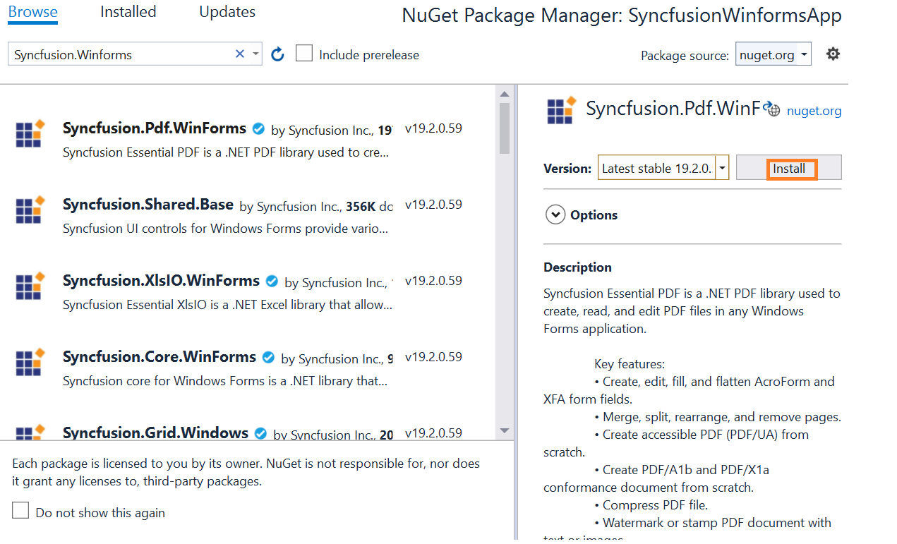This screenshot has height=544, width=897.
Task: Check 'Do not show this again'
Action: [19, 509]
